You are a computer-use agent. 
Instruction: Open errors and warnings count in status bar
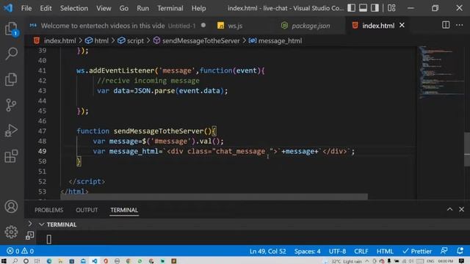pos(21,251)
